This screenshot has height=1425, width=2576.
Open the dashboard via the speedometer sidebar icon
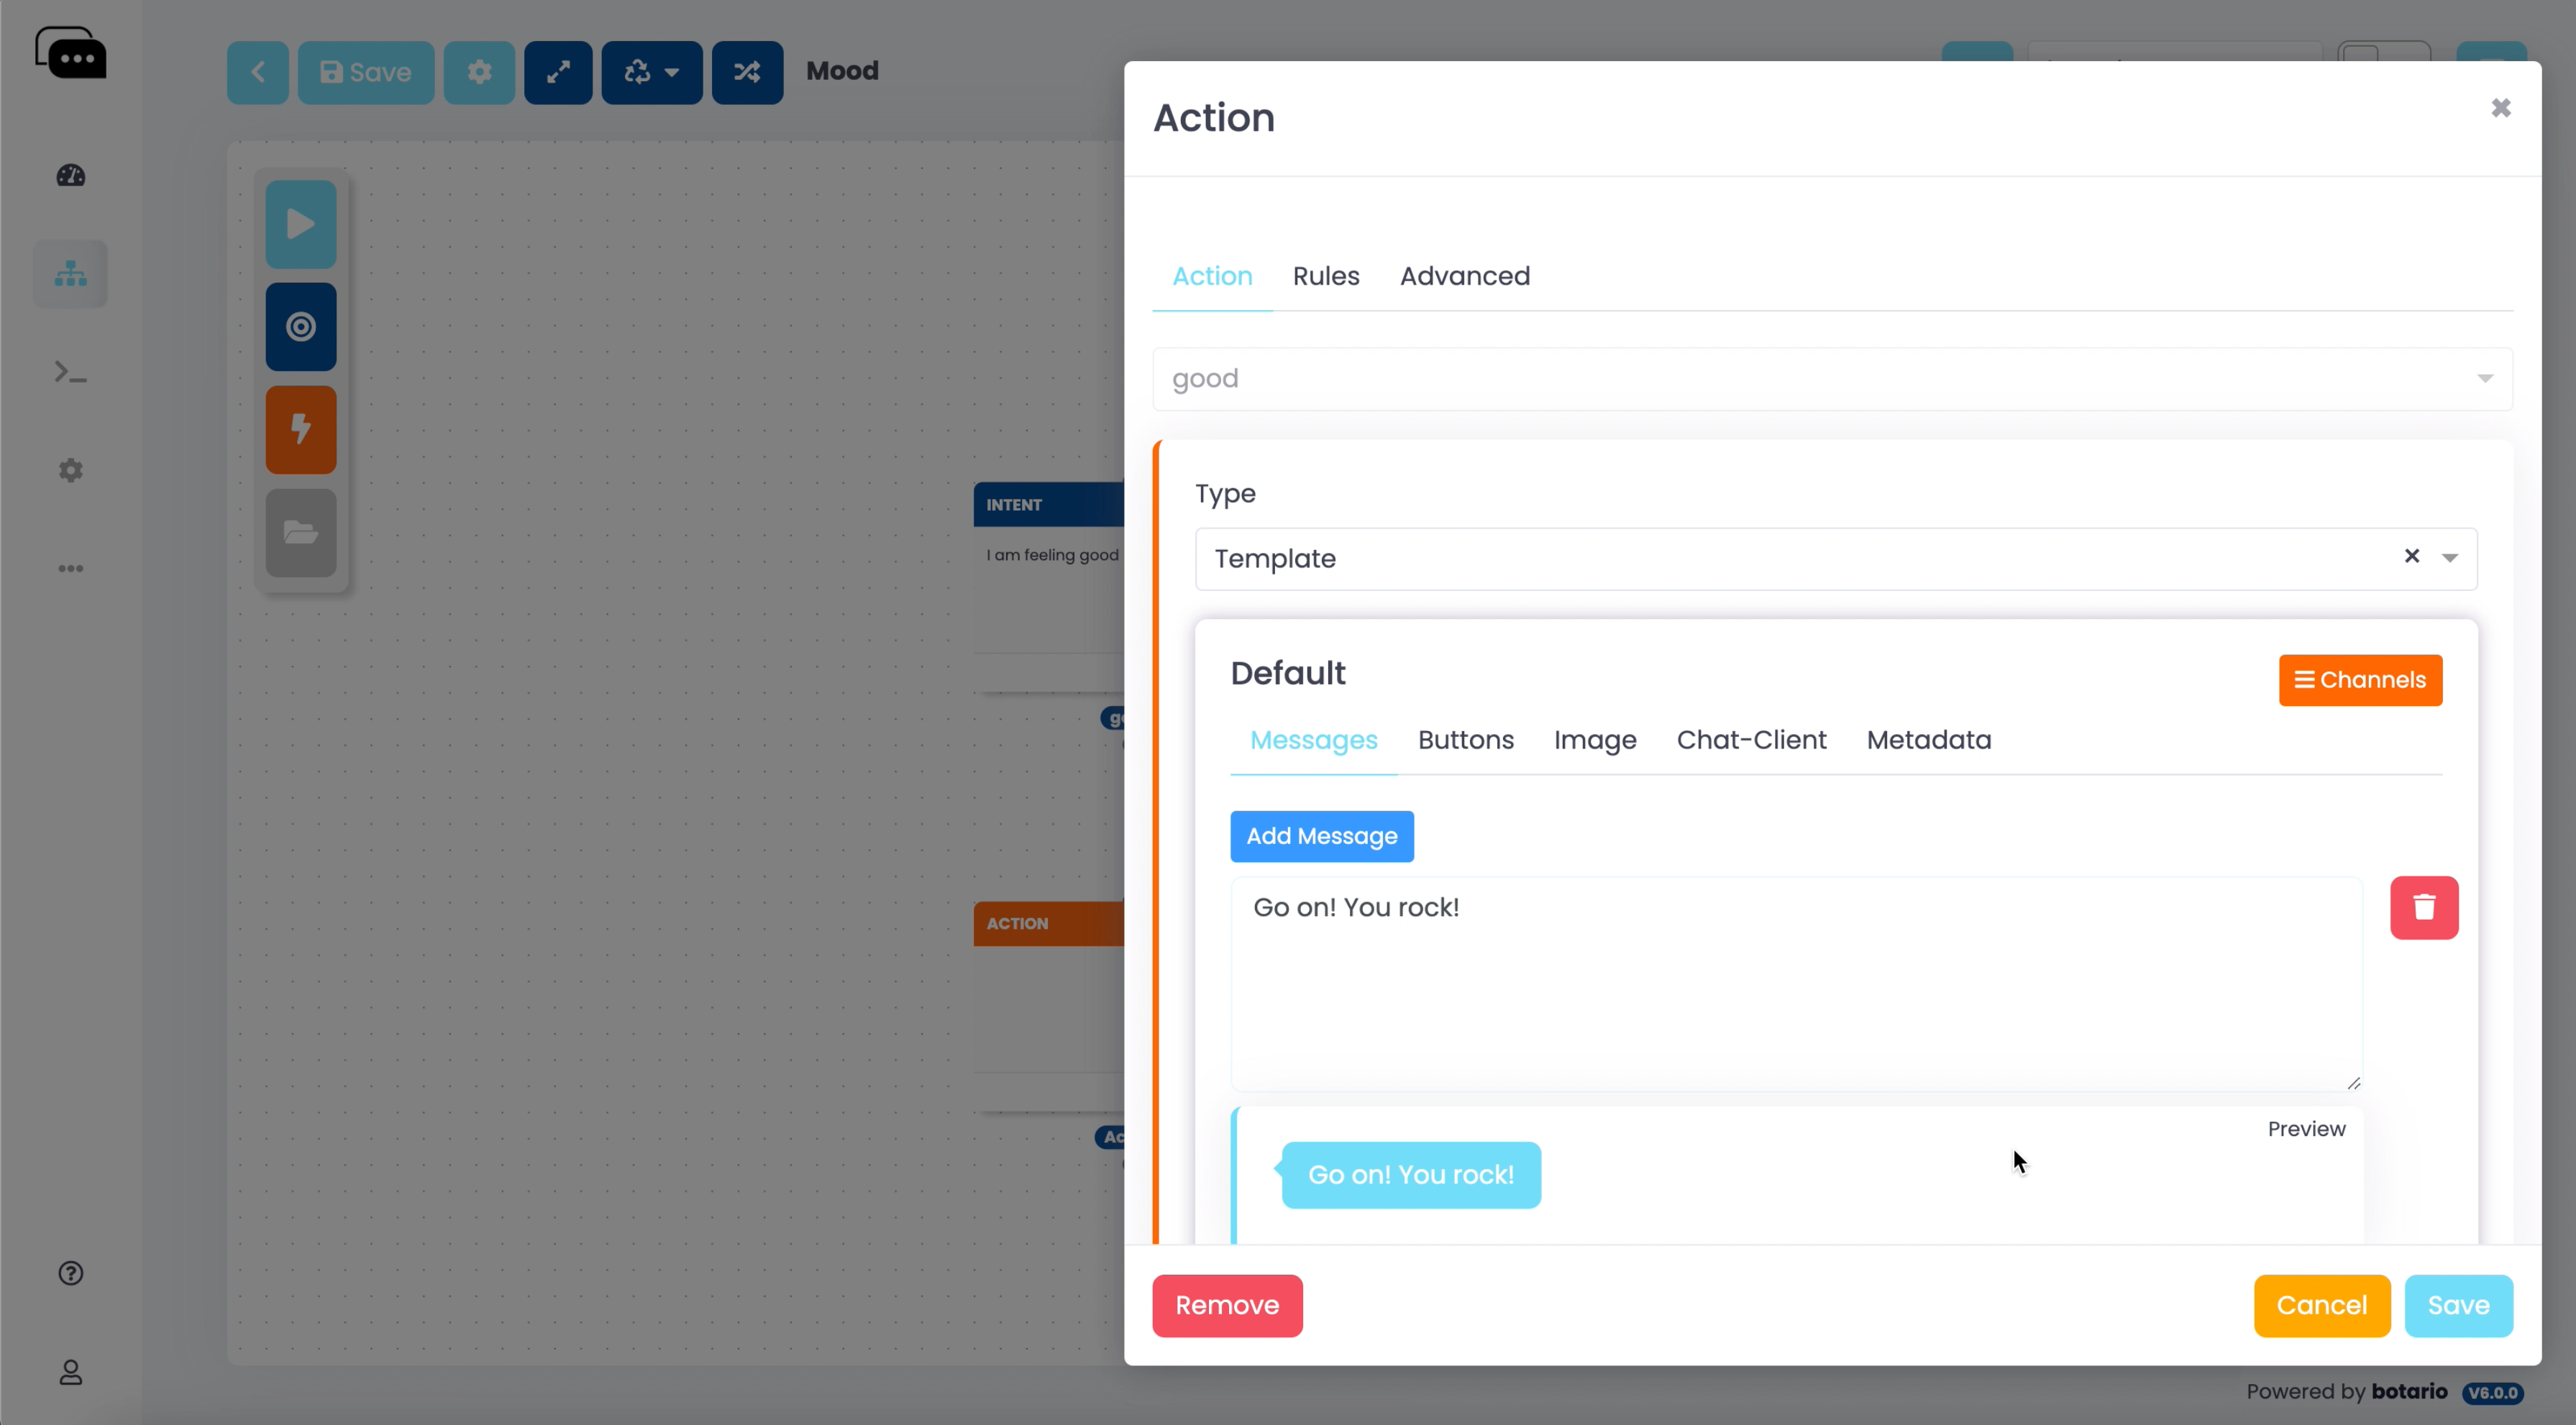pos(70,175)
